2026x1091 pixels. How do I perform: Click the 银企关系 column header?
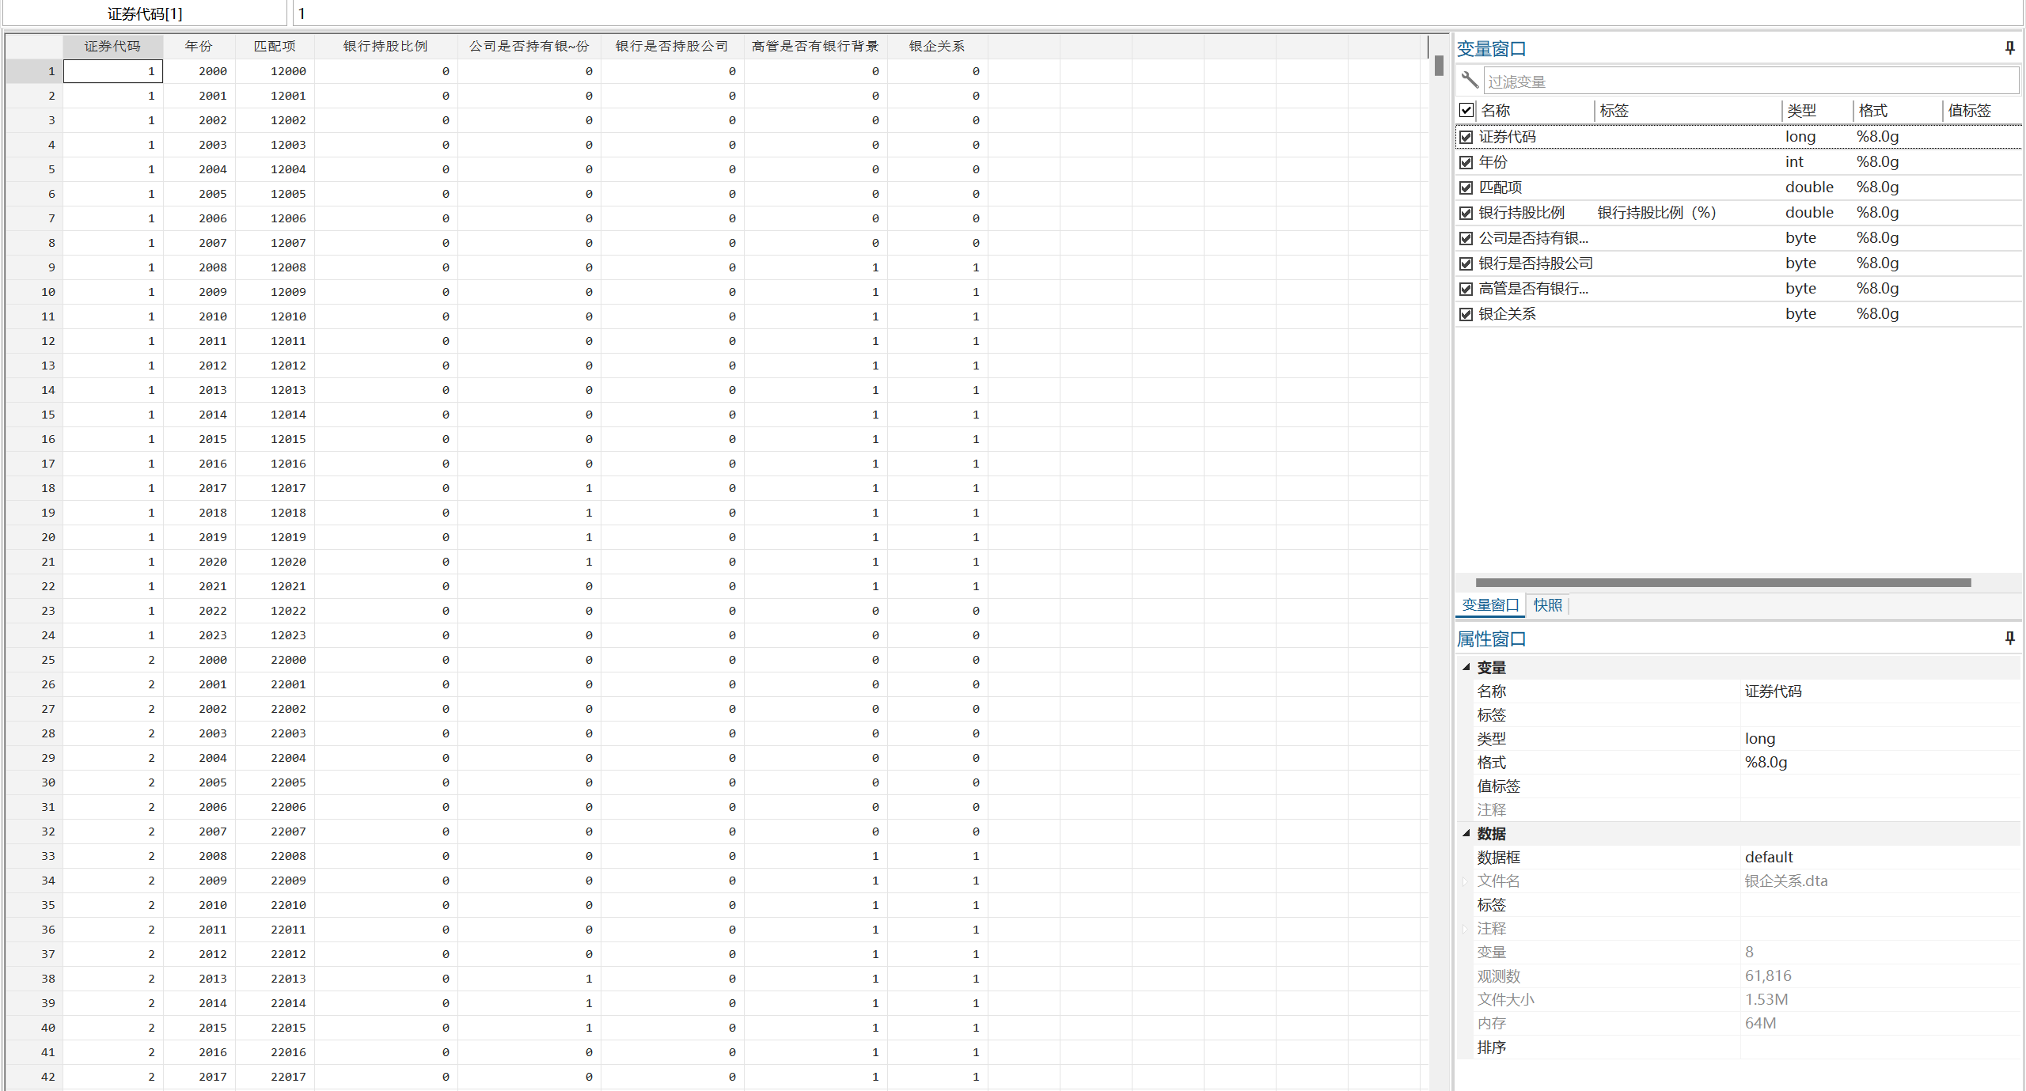936,46
